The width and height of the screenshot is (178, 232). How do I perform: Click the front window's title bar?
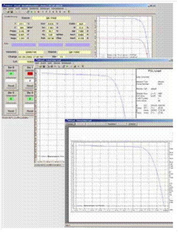[x=119, y=121]
